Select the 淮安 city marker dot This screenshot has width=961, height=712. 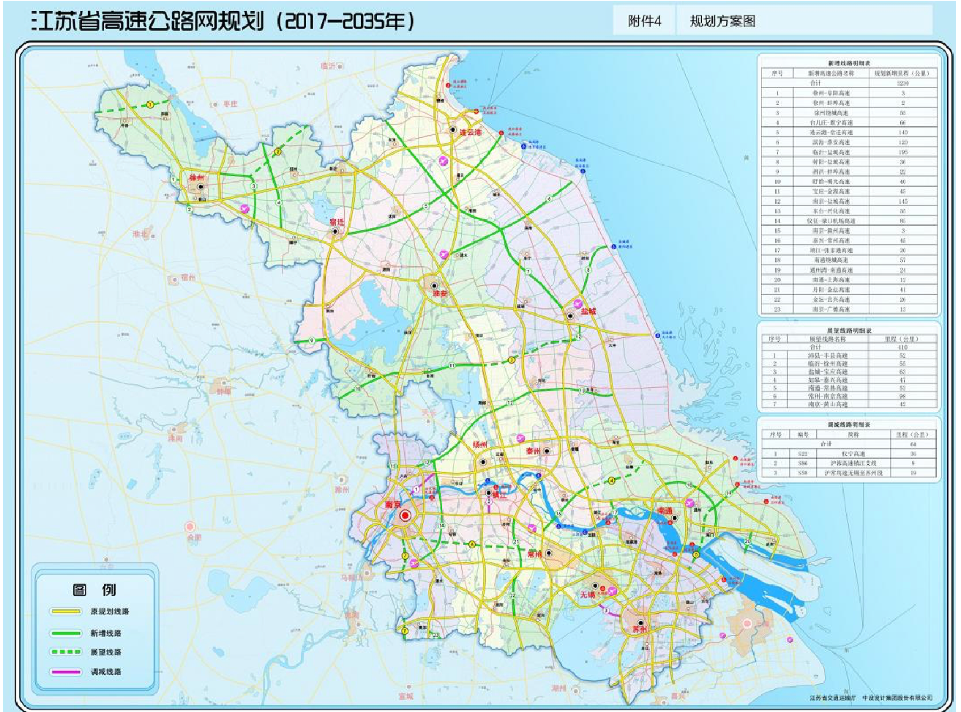click(x=434, y=286)
